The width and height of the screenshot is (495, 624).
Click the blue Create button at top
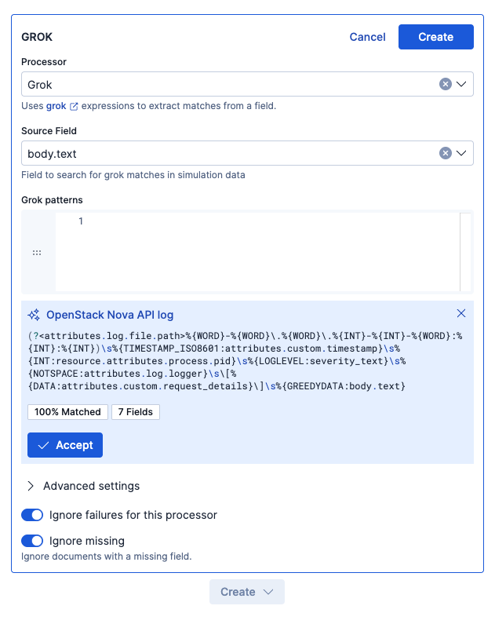[x=435, y=37]
